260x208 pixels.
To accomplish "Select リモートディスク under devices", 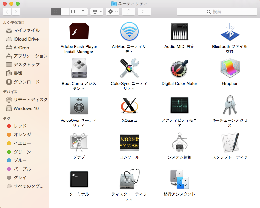I will pyautogui.click(x=24, y=100).
